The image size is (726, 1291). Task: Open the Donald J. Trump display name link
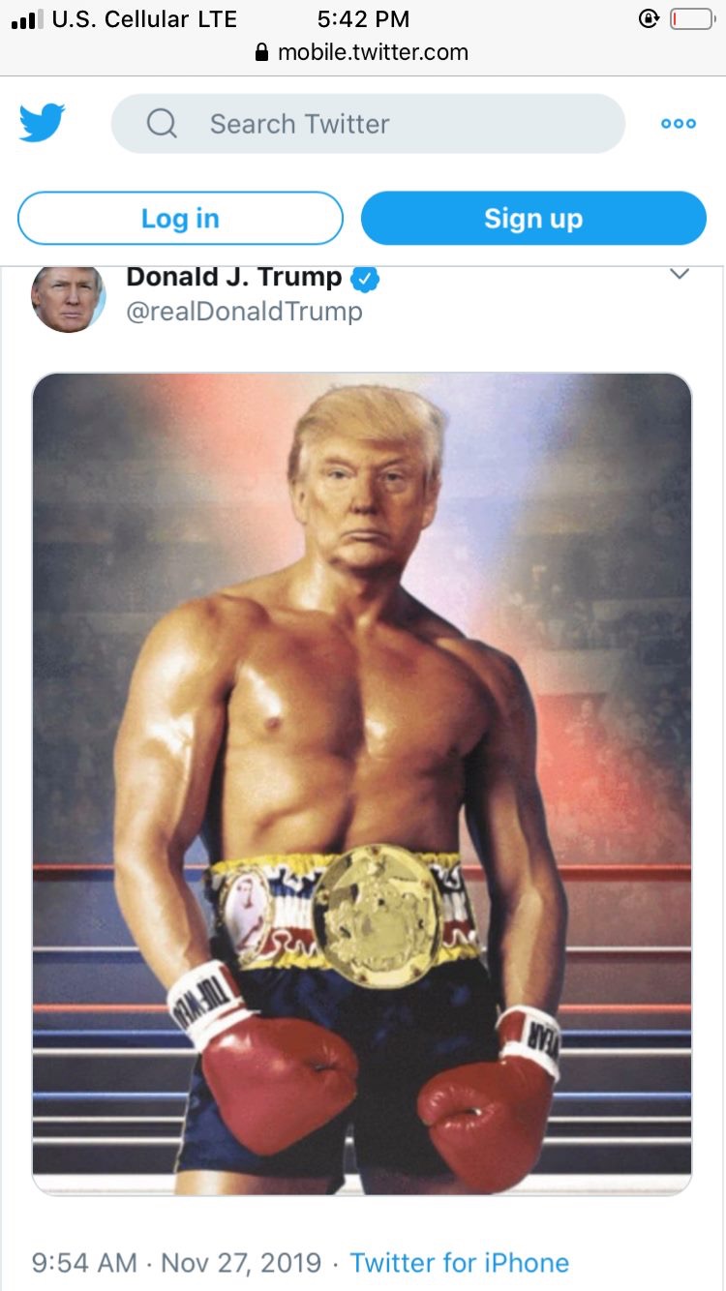point(234,278)
